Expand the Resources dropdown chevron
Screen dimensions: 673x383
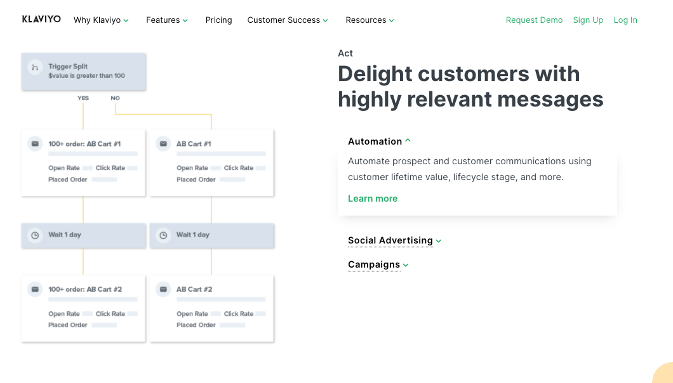click(392, 20)
